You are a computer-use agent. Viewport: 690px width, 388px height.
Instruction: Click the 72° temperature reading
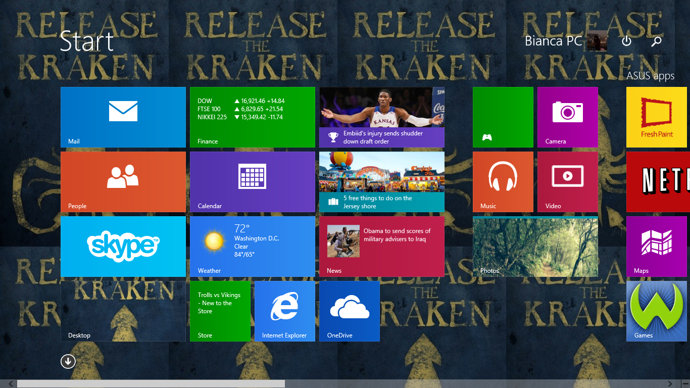[x=242, y=228]
